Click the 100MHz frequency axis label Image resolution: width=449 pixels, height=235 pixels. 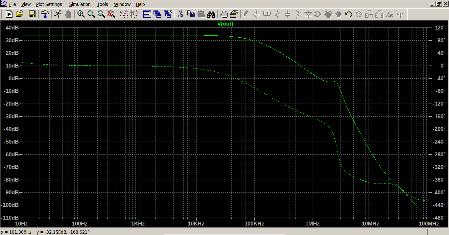429,224
